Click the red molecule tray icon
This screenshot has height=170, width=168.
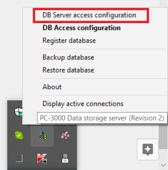(x=65, y=135)
